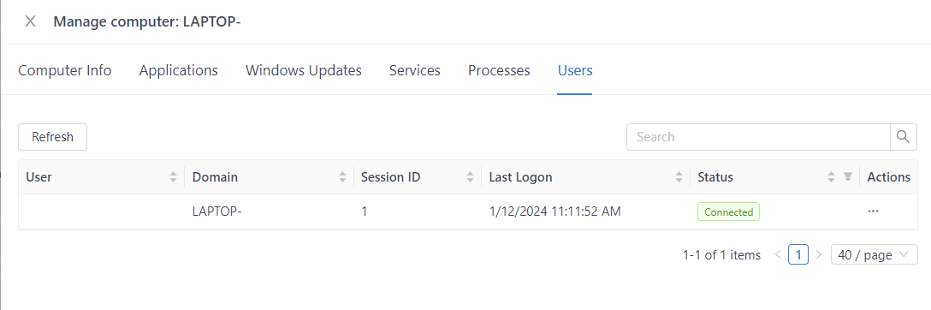Focus the Search input field

(758, 137)
